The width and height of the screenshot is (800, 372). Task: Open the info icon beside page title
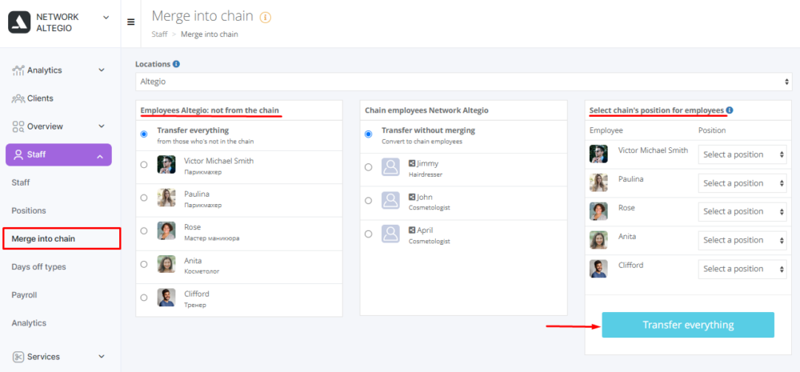[266, 18]
